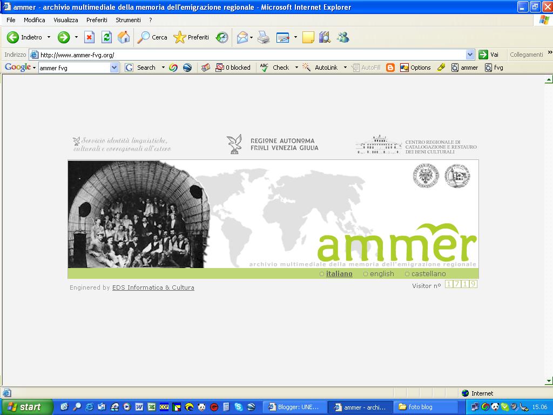Stop loading the page with the red X
The width and height of the screenshot is (553, 415).
point(89,37)
